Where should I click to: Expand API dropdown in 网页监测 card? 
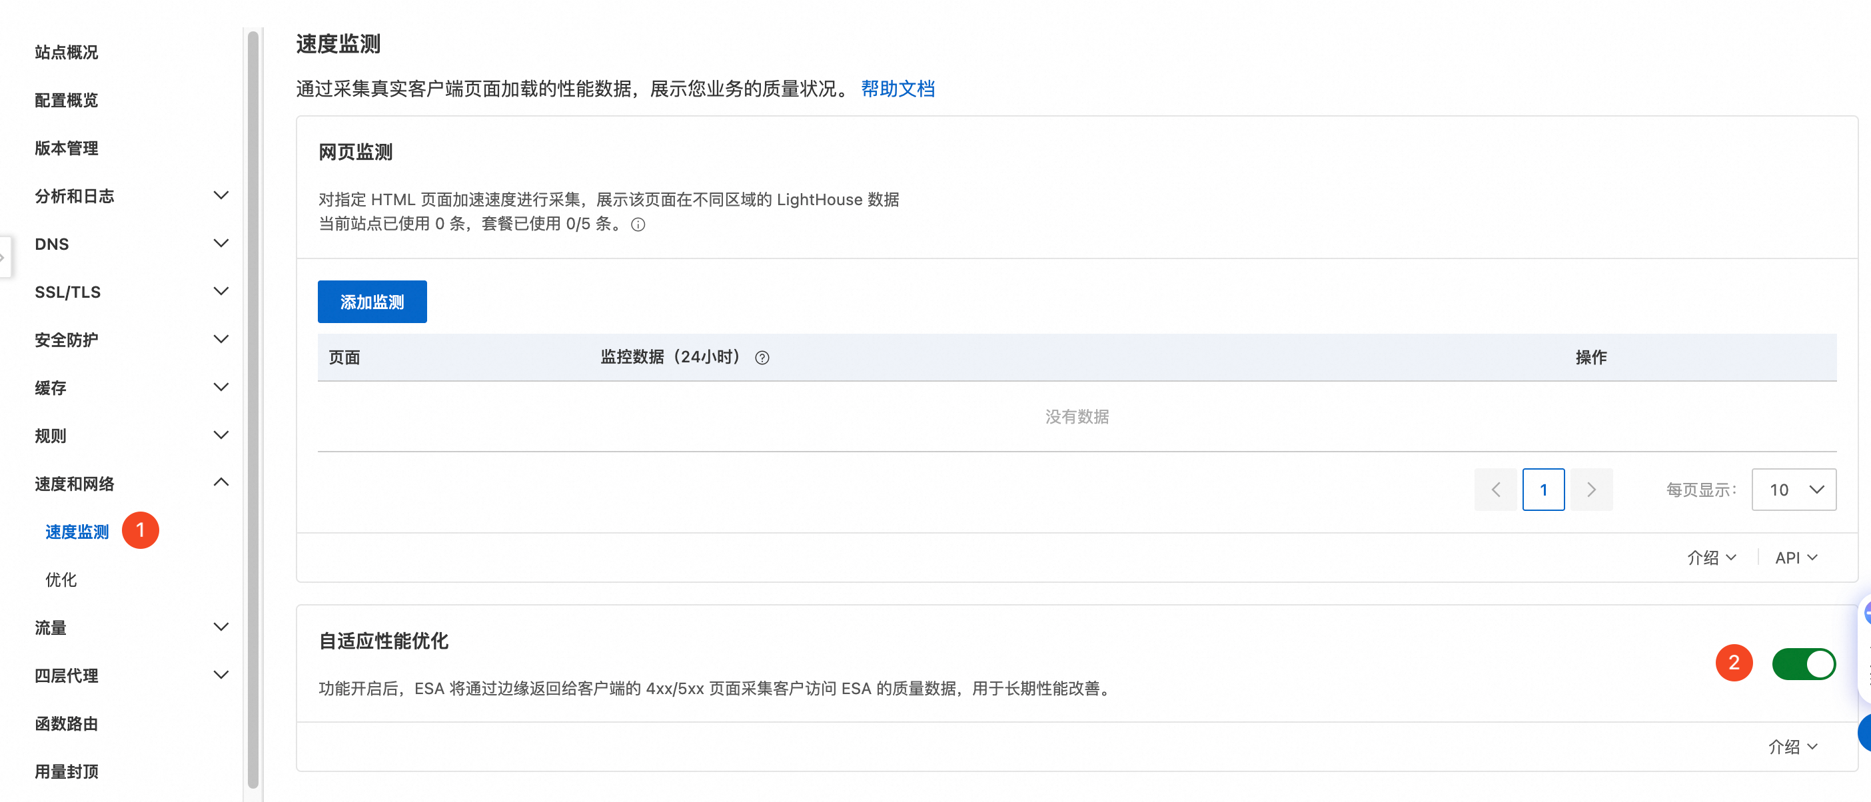coord(1796,558)
